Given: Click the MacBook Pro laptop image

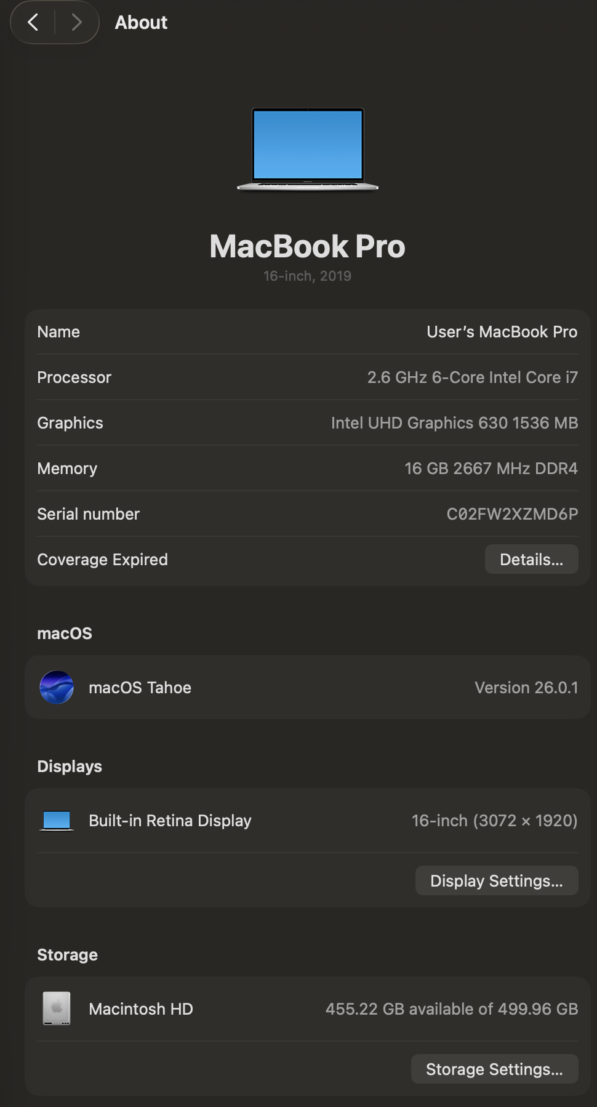Looking at the screenshot, I should click(x=308, y=149).
